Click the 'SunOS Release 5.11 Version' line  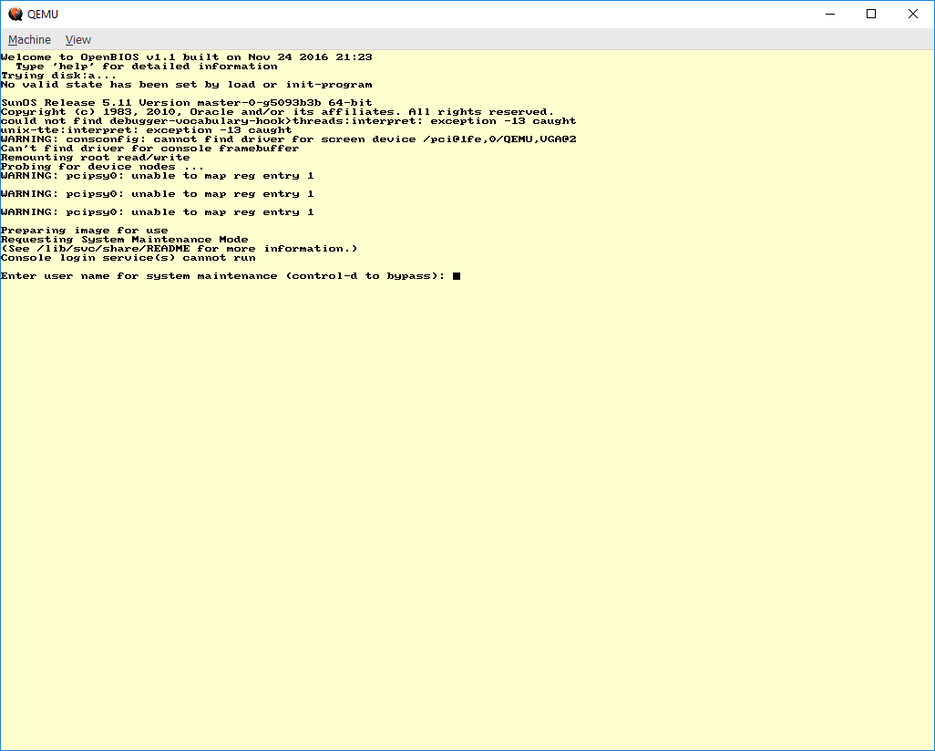coord(187,103)
